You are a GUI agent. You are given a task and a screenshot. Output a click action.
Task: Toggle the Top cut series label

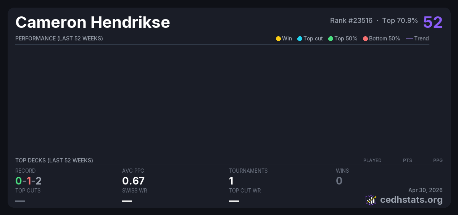point(313,39)
